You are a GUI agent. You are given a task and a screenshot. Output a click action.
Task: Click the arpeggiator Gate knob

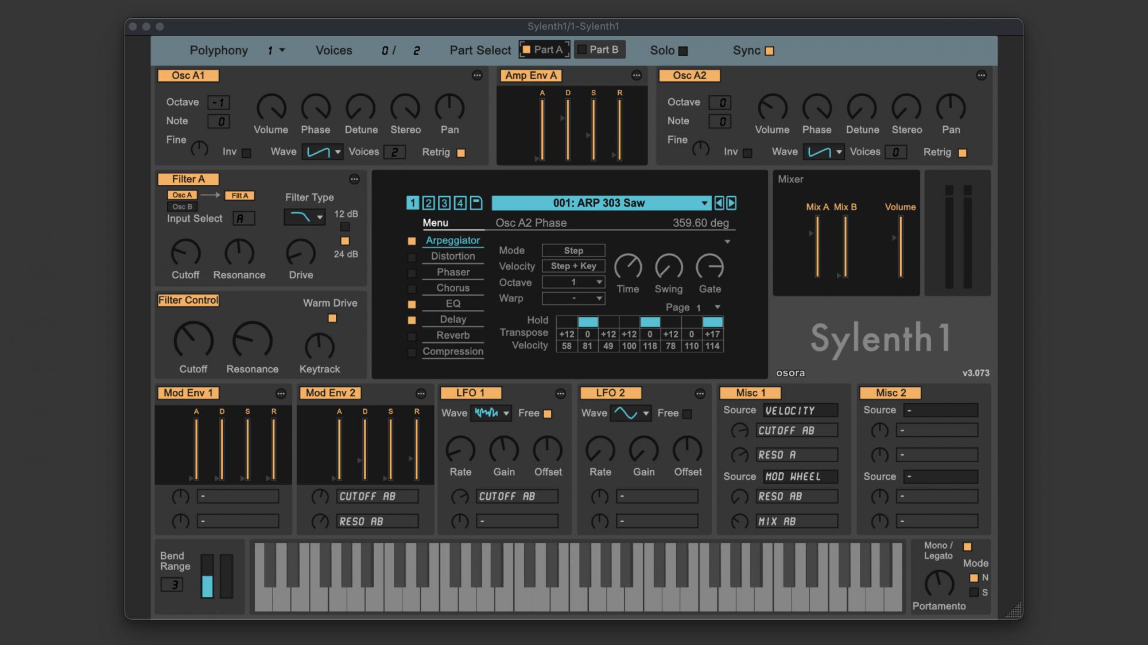[x=710, y=267]
